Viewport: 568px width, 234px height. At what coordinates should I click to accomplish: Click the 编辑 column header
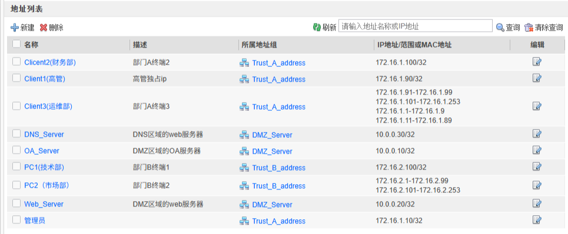[537, 45]
